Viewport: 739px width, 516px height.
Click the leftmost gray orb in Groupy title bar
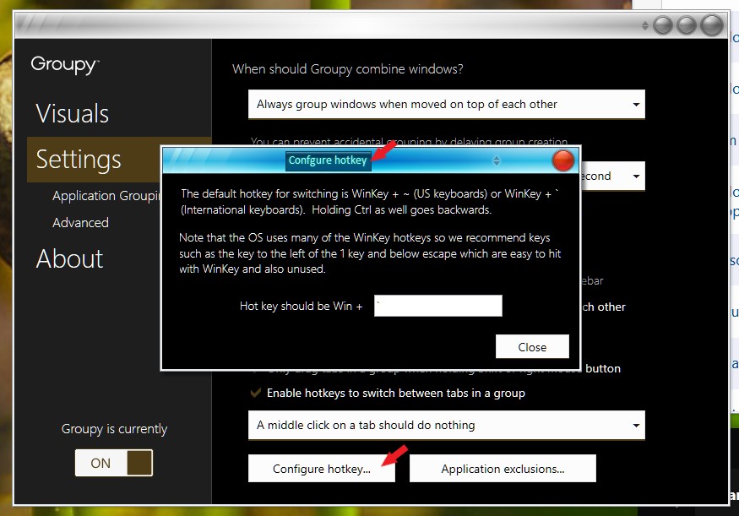coord(663,25)
